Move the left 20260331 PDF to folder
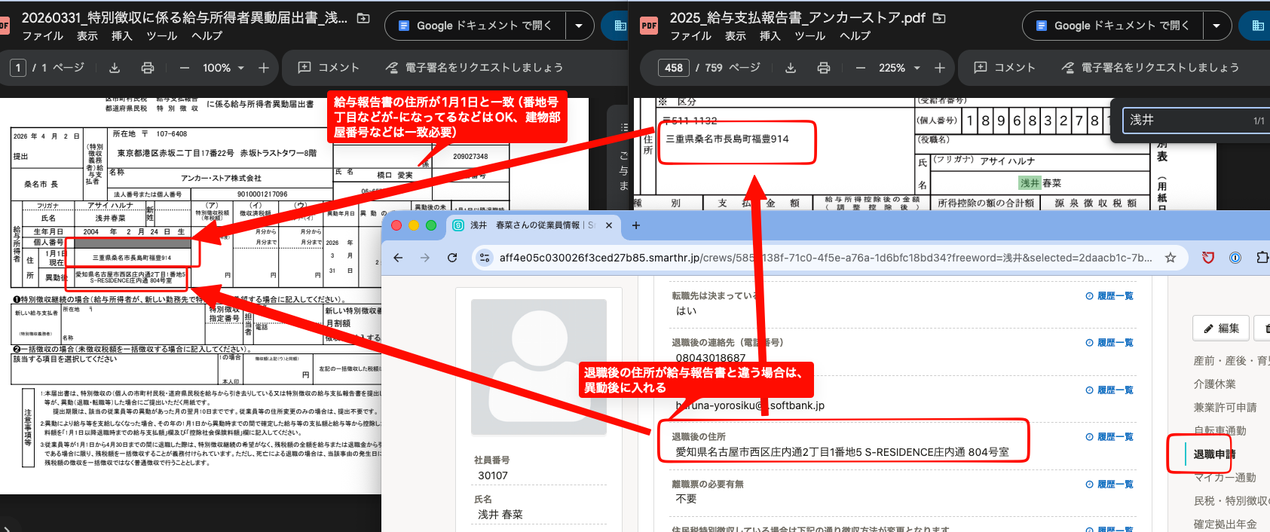This screenshot has width=1270, height=532. [x=363, y=18]
